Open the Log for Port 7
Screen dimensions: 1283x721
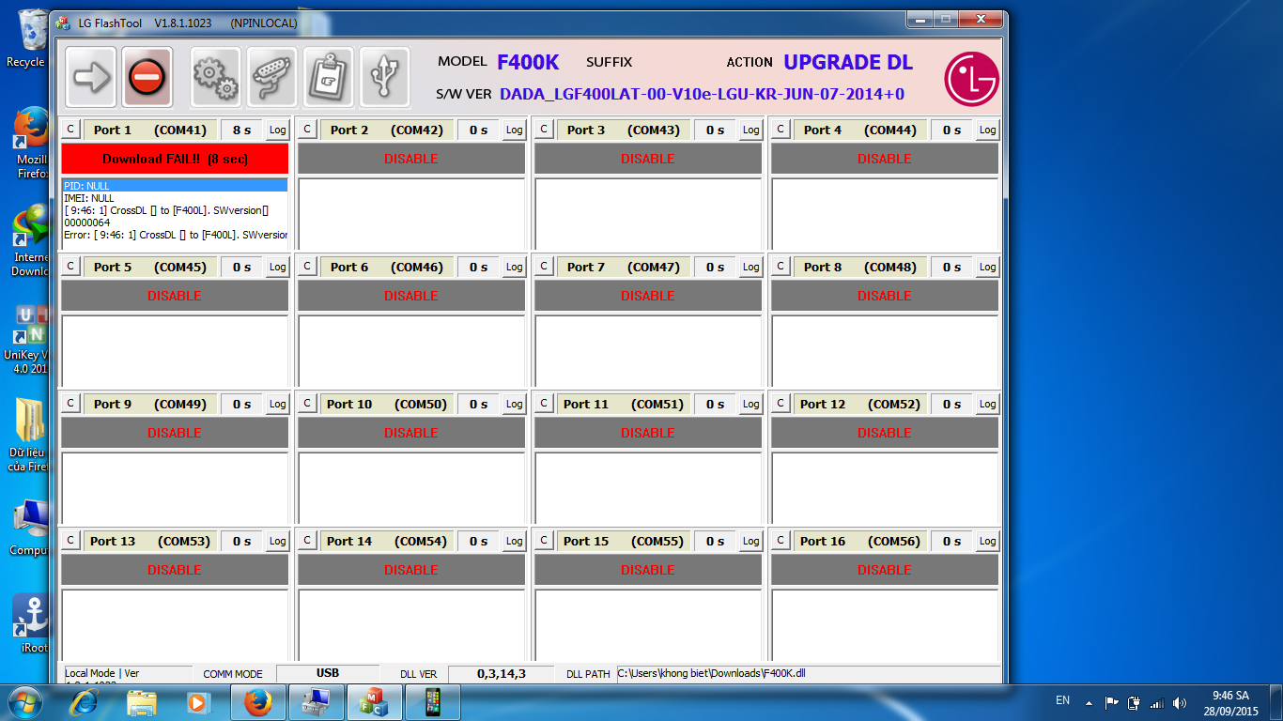[751, 268]
